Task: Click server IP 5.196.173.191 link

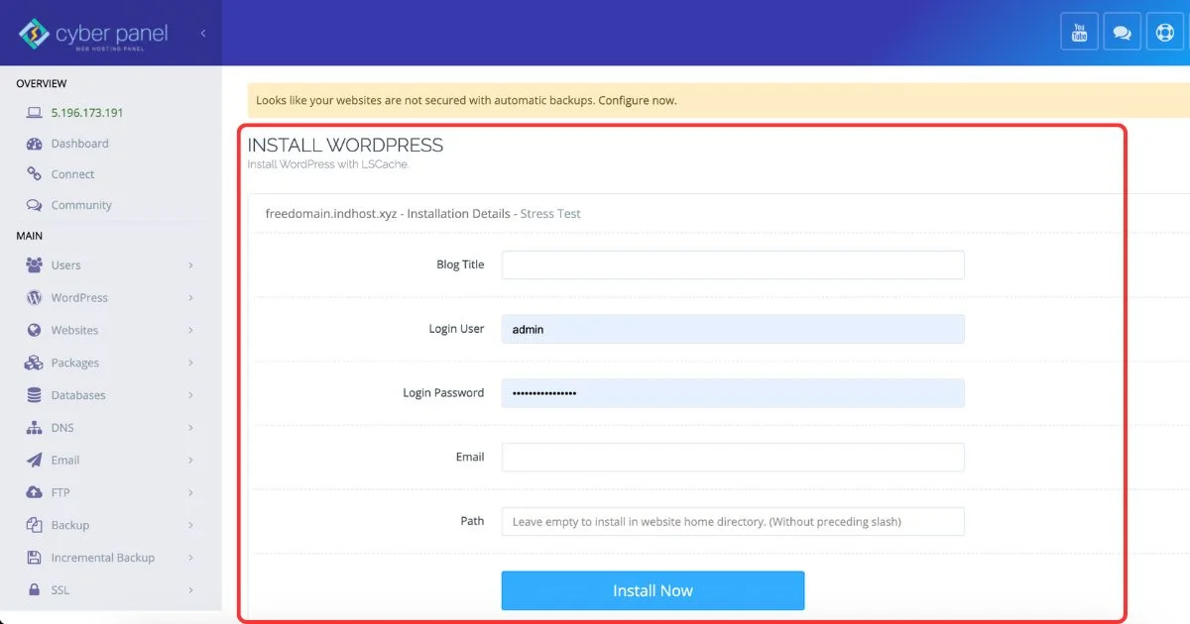Action: pos(87,113)
